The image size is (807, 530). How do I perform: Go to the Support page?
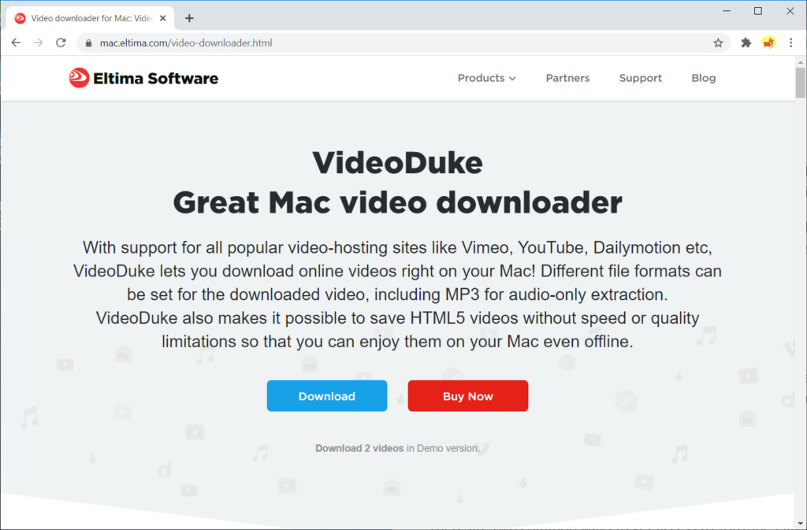click(640, 78)
